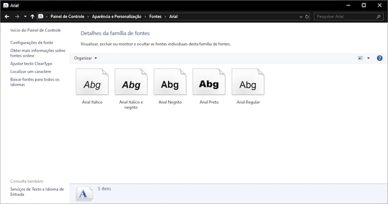
Task: Minimize the Arial window
Action: tap(348, 5)
